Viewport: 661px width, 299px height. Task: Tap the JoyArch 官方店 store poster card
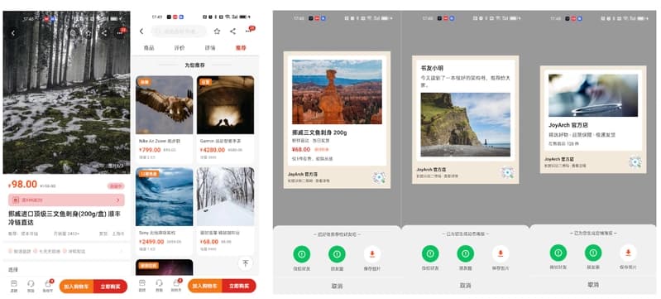(593, 119)
